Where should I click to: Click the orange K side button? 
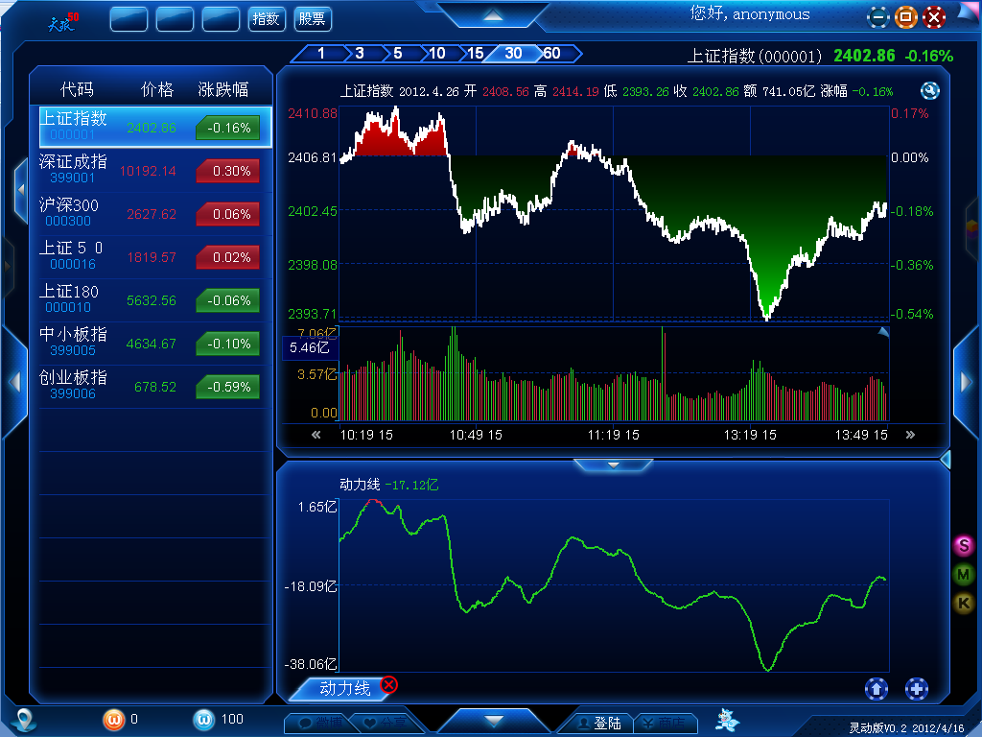click(x=964, y=603)
